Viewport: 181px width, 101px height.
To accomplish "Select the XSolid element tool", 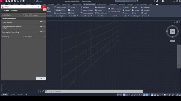I will click(x=71, y=13).
